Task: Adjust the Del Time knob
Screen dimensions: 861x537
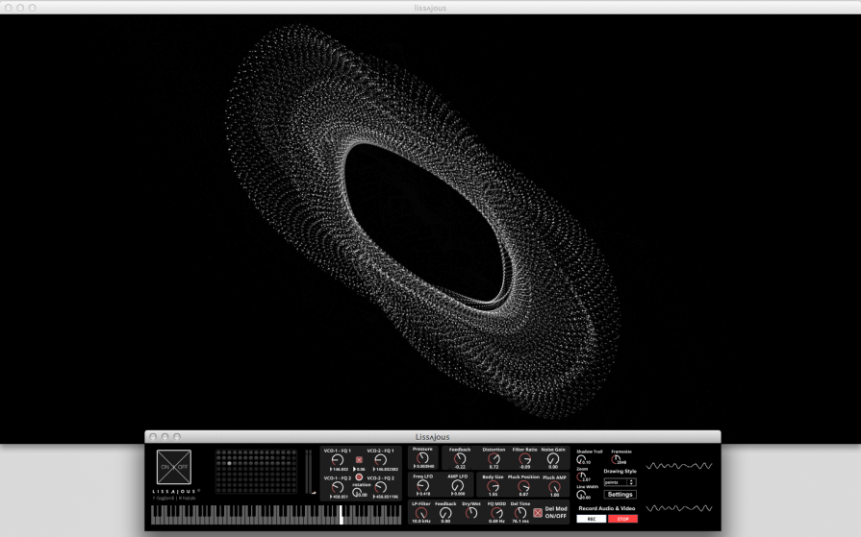Action: click(x=520, y=513)
